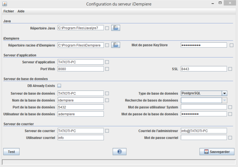238x167 pixels.
Task: Open the Aide menu
Action: [x=21, y=12]
